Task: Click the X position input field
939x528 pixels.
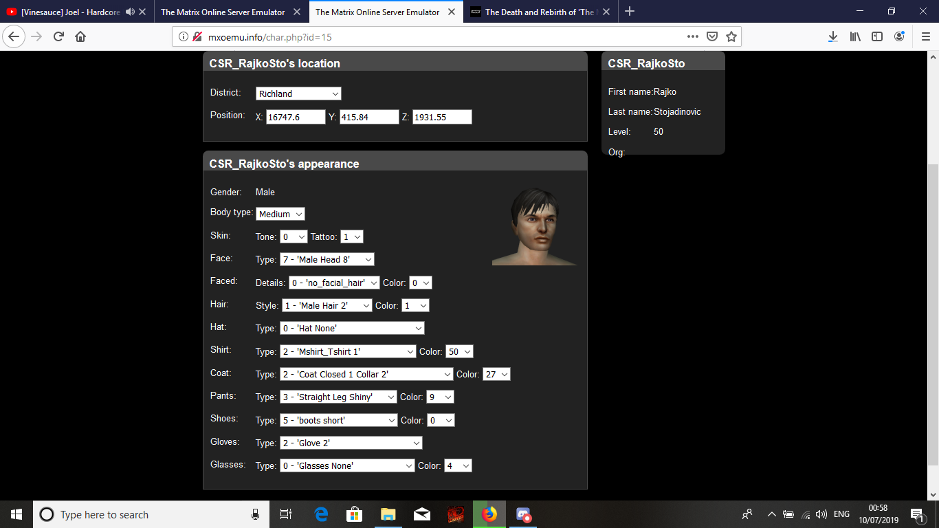Action: [296, 117]
